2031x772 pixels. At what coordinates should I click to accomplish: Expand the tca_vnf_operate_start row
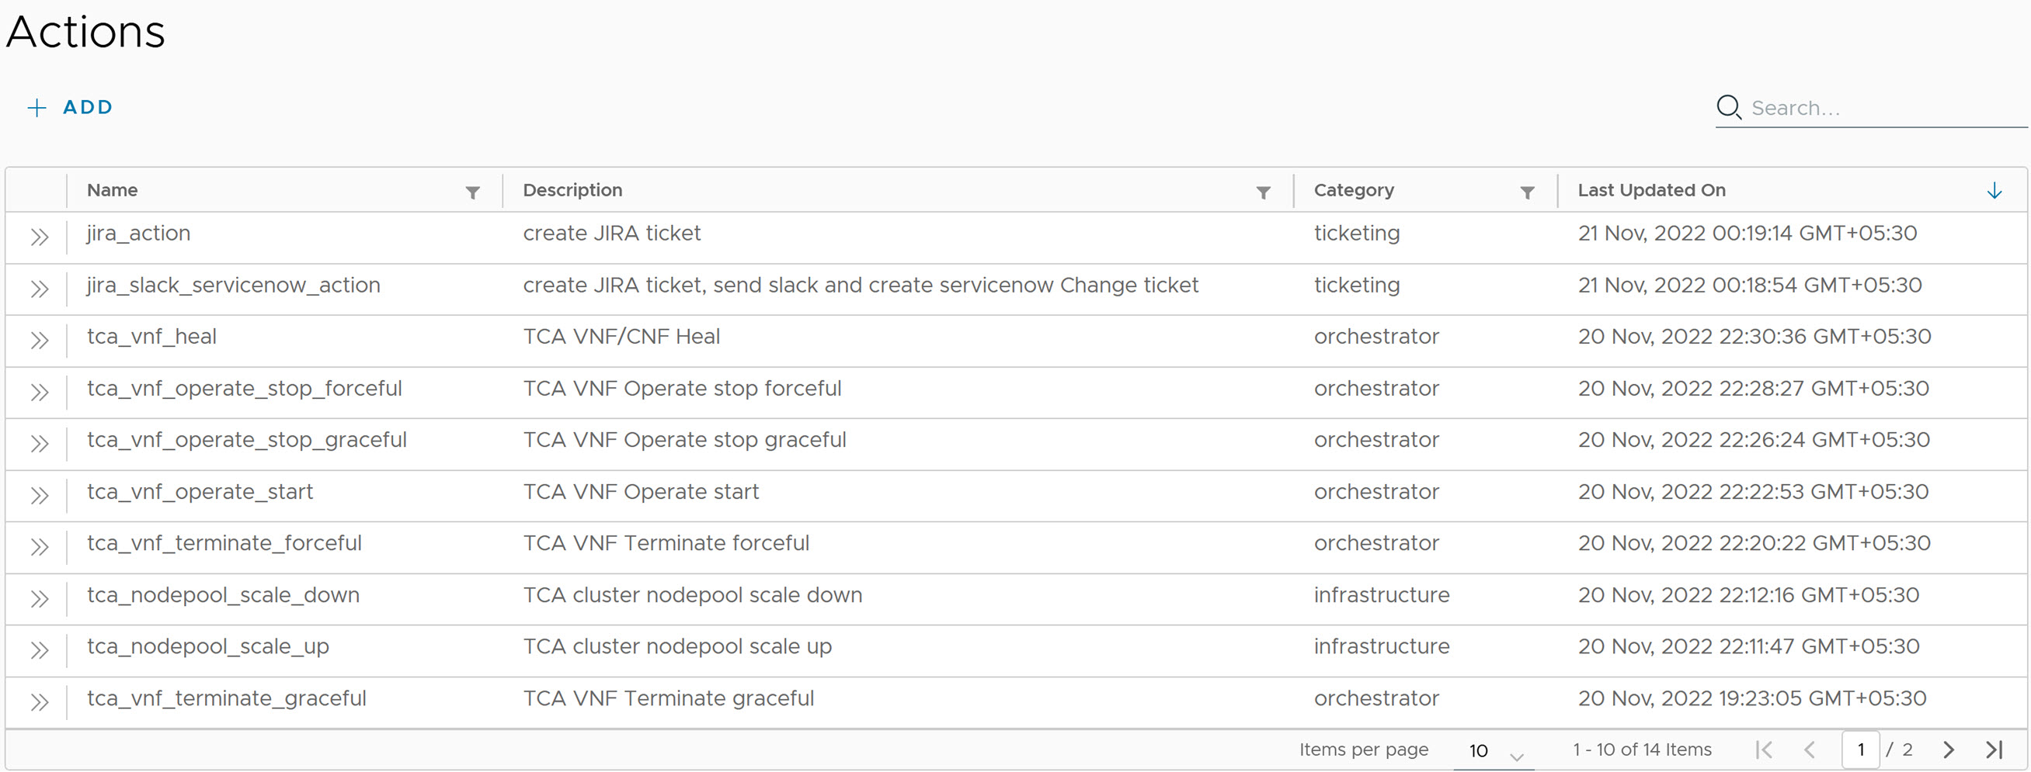40,496
